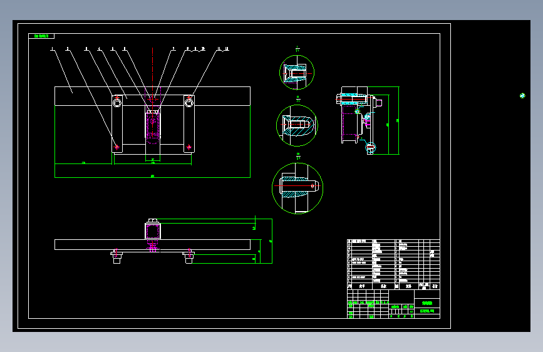543x352 pixels.
Task: Select the right bracket's upper bolt hole circle
Action: click(189, 103)
